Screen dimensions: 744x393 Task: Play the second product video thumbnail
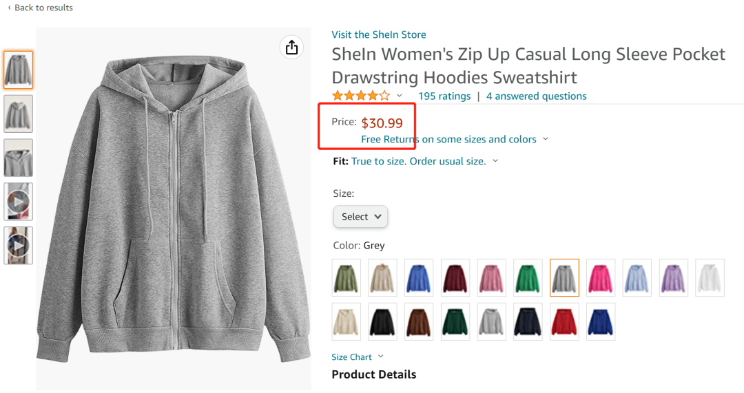click(18, 246)
